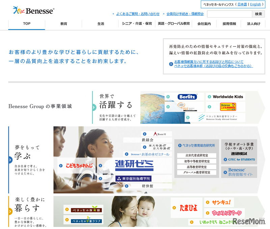The width and height of the screenshot is (270, 229).
Task: Click the よくあるご質問・お問い合わせ link
Action: coord(137,14)
